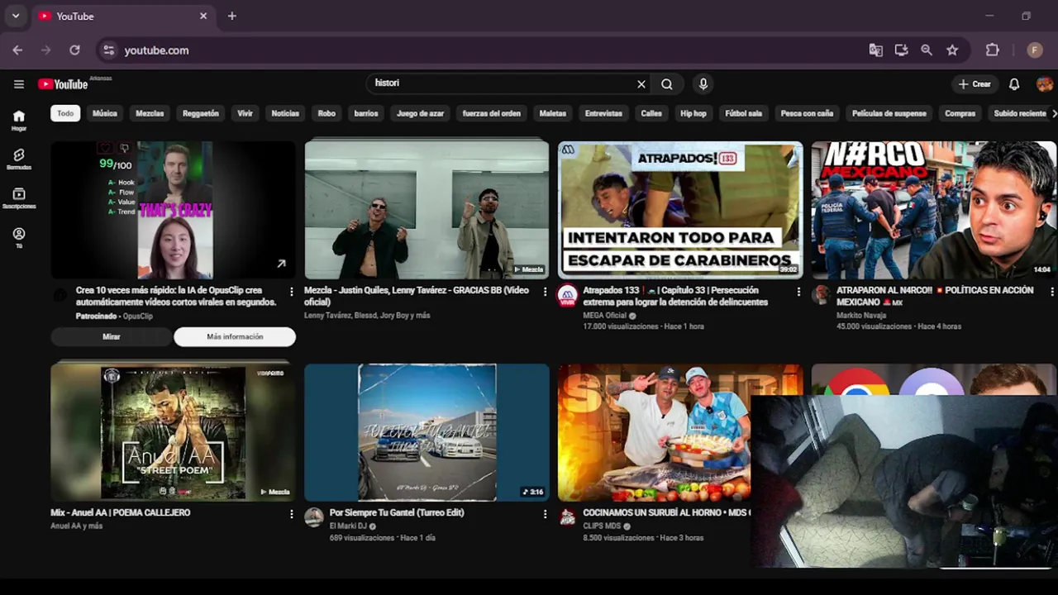This screenshot has height=595, width=1058.
Task: Open MEGA Oficial channel avatar
Action: 568,296
